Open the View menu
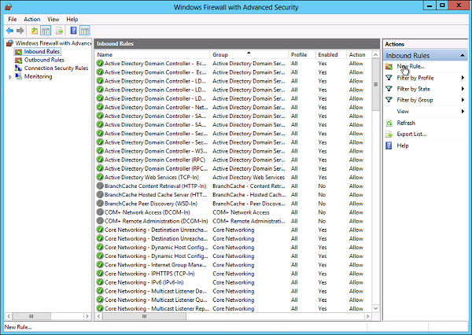 click(x=53, y=19)
